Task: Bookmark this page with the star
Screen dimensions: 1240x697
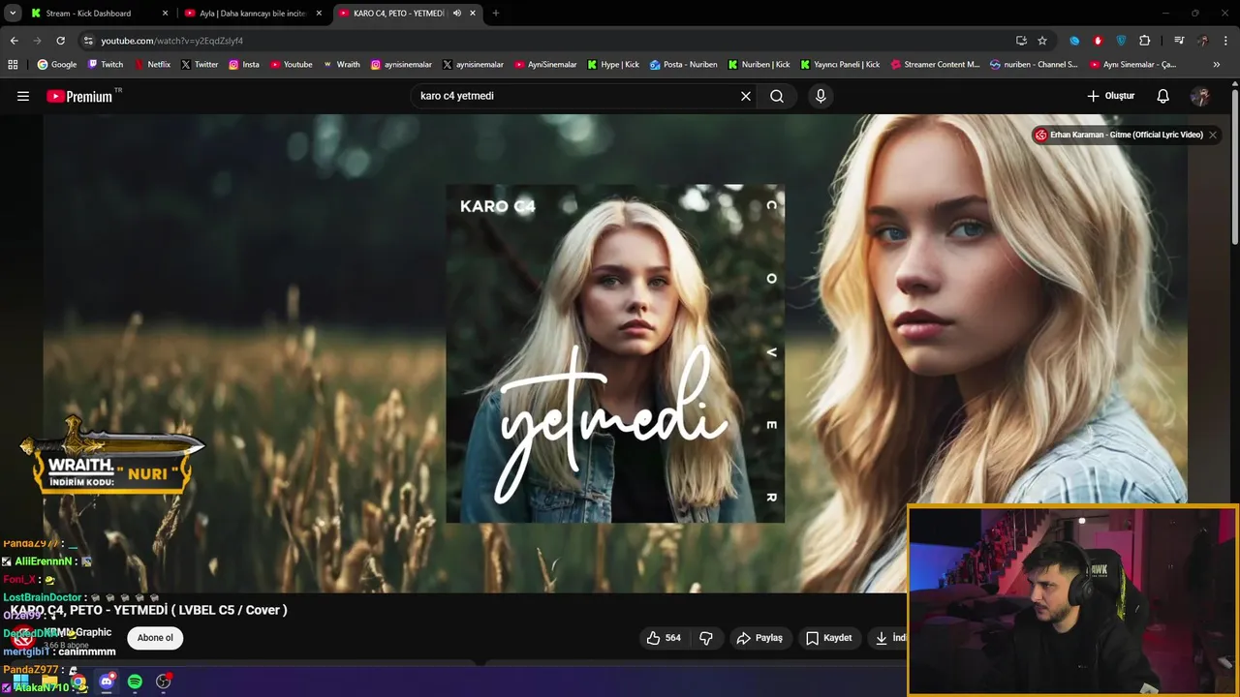Action: pos(1042,41)
